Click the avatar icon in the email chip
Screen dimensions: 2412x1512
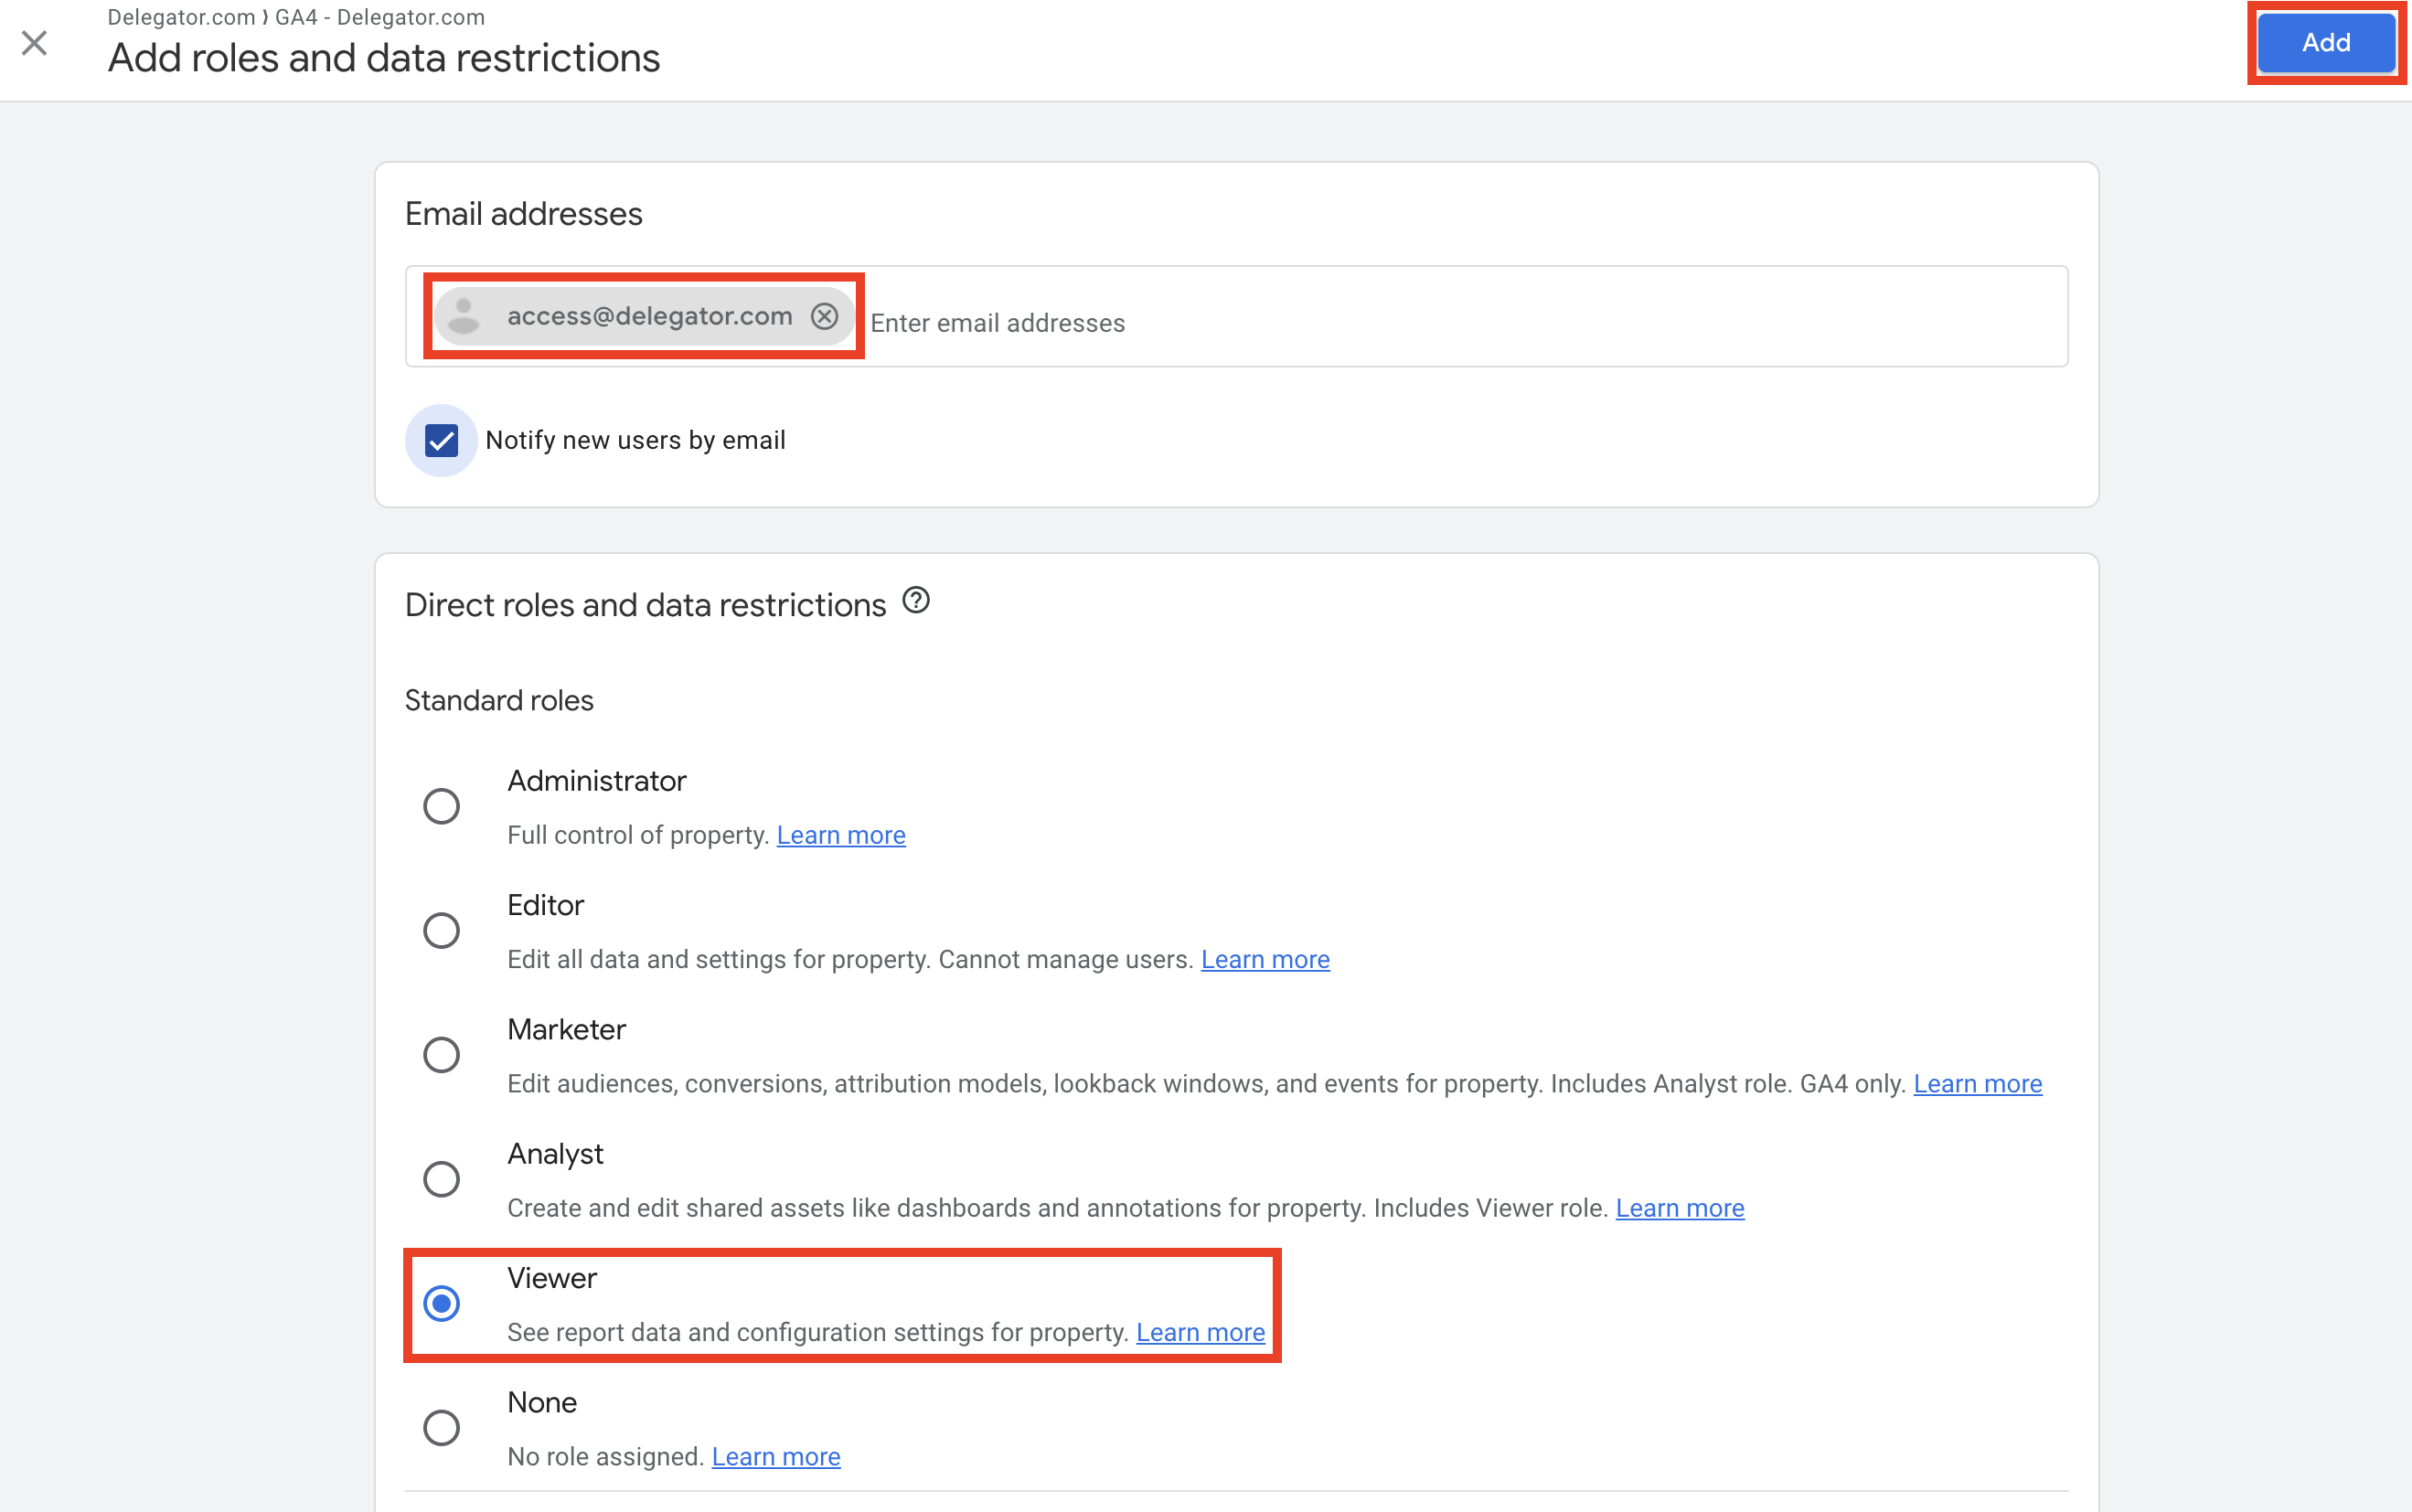tap(464, 316)
